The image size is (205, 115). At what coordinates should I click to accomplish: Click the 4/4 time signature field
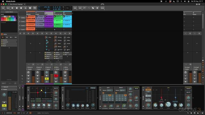coord(48,9)
